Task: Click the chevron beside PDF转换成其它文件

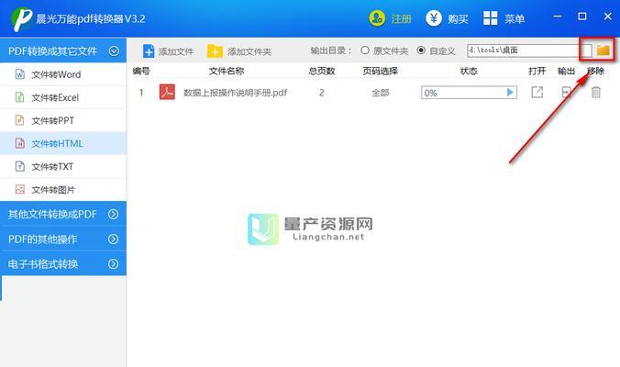Action: tap(114, 51)
